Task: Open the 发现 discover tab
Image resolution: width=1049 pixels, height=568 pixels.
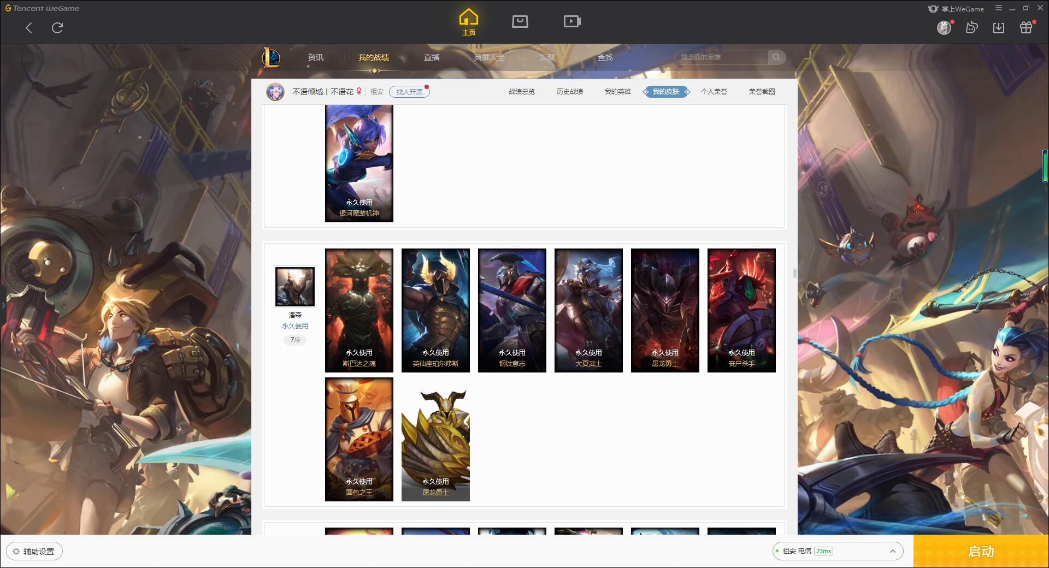Action: pyautogui.click(x=547, y=57)
